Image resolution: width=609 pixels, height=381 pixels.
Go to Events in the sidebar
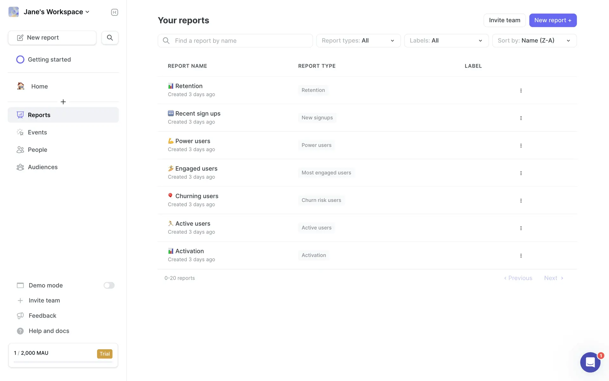[37, 132]
